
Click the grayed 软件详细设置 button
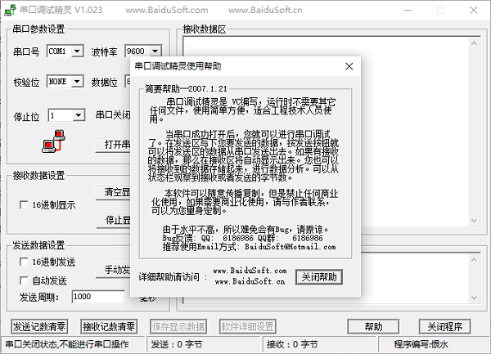[248, 327]
